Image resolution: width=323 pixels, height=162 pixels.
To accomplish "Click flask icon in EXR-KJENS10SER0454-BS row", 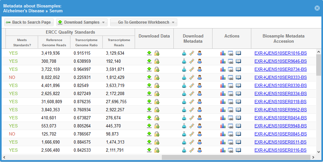I will point(184,118).
